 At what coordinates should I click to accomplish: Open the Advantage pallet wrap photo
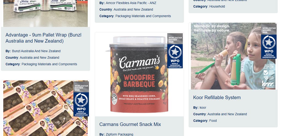(x=45, y=13)
